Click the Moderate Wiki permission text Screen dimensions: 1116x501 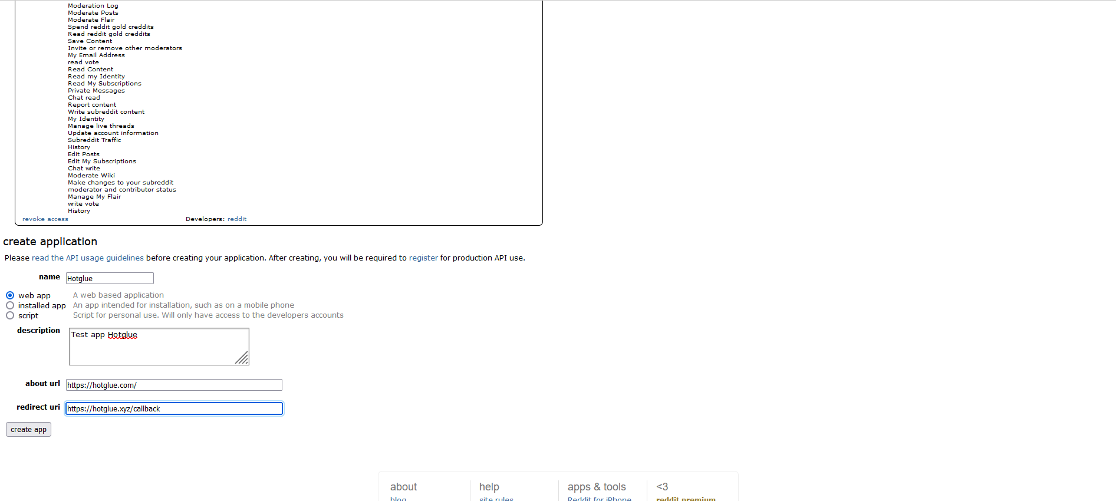coord(91,176)
